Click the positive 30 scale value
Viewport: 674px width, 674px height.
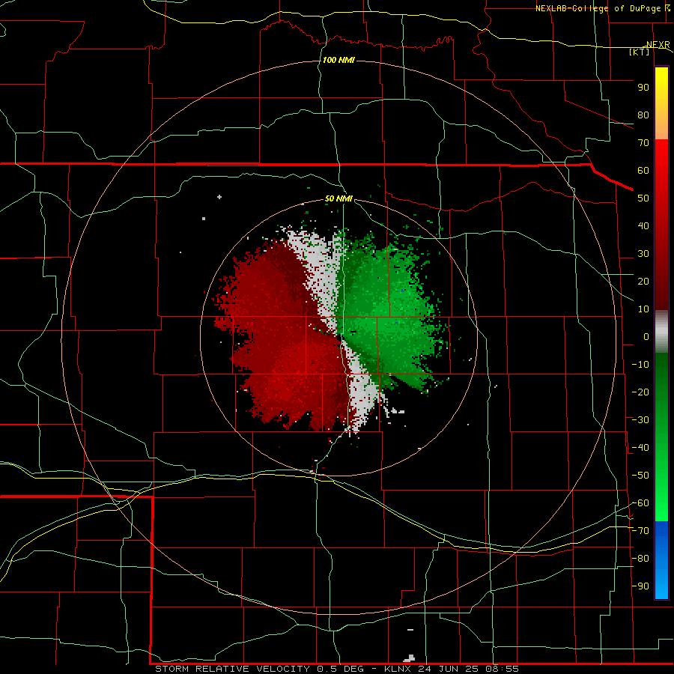tap(643, 254)
